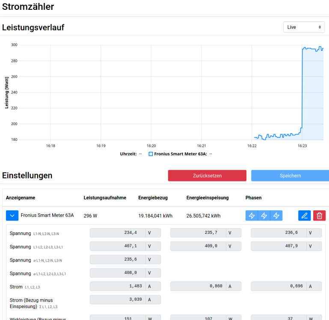Toggle the first phase lightning icon
The height and width of the screenshot is (320, 329).
(x=252, y=216)
